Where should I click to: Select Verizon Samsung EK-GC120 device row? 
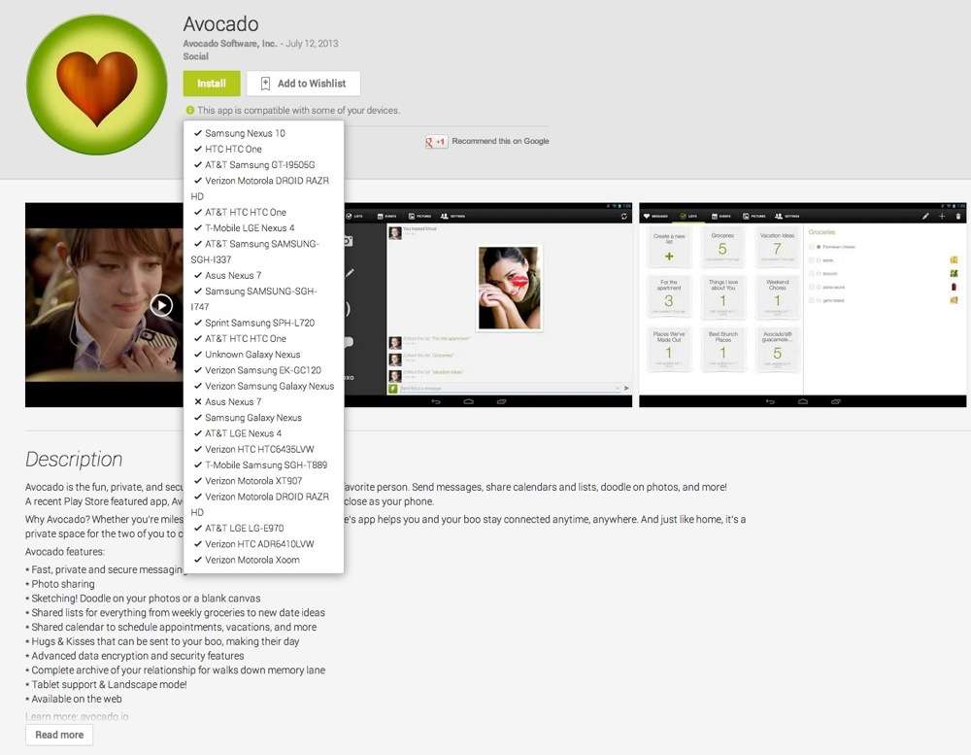[257, 370]
